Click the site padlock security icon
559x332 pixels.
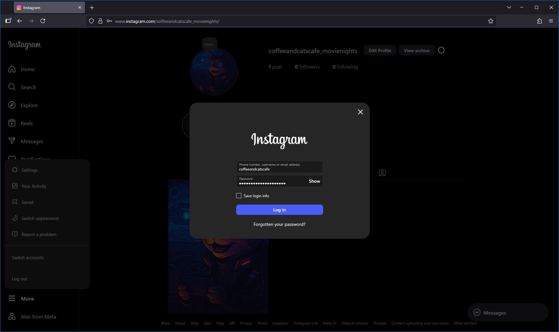[x=100, y=21]
